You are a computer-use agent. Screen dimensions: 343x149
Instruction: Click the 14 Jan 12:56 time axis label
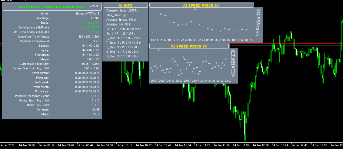point(319,145)
